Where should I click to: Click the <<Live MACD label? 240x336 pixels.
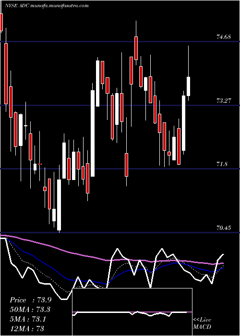pyautogui.click(x=202, y=323)
